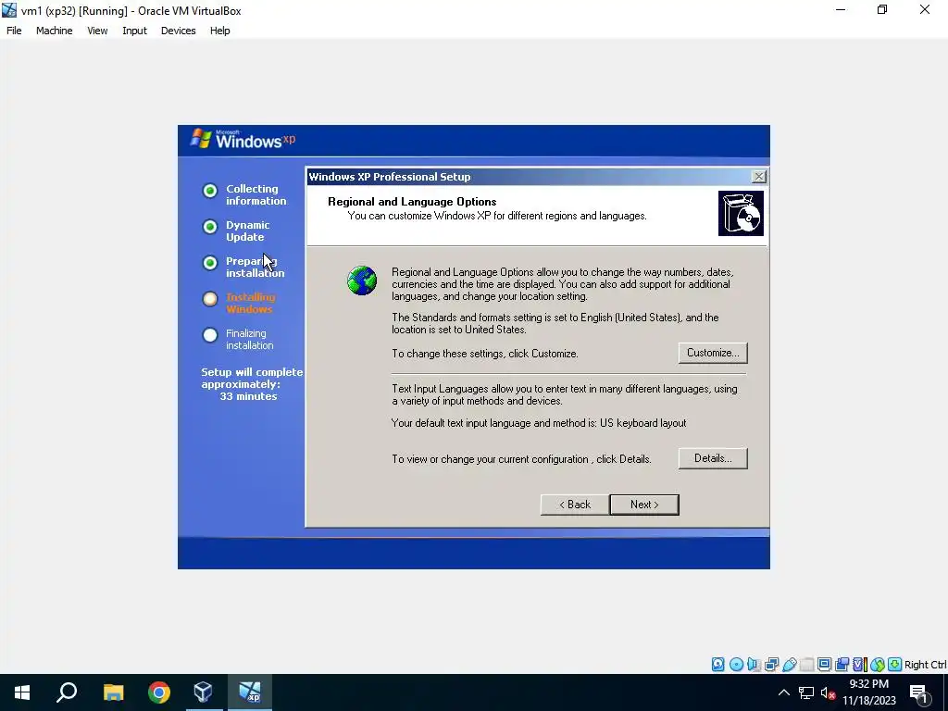Click the audio status icon in VirtualBox

pos(754,665)
